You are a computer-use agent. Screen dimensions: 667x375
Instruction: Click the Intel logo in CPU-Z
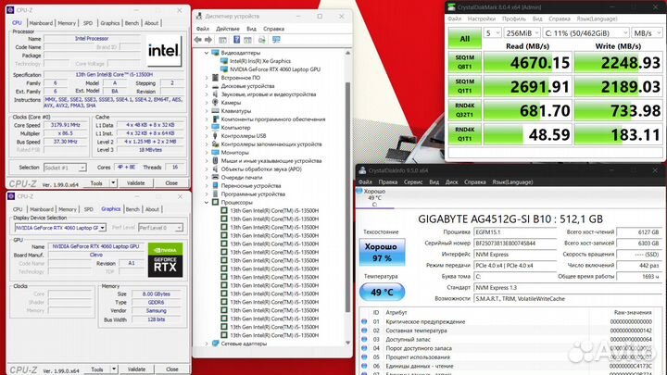click(164, 51)
